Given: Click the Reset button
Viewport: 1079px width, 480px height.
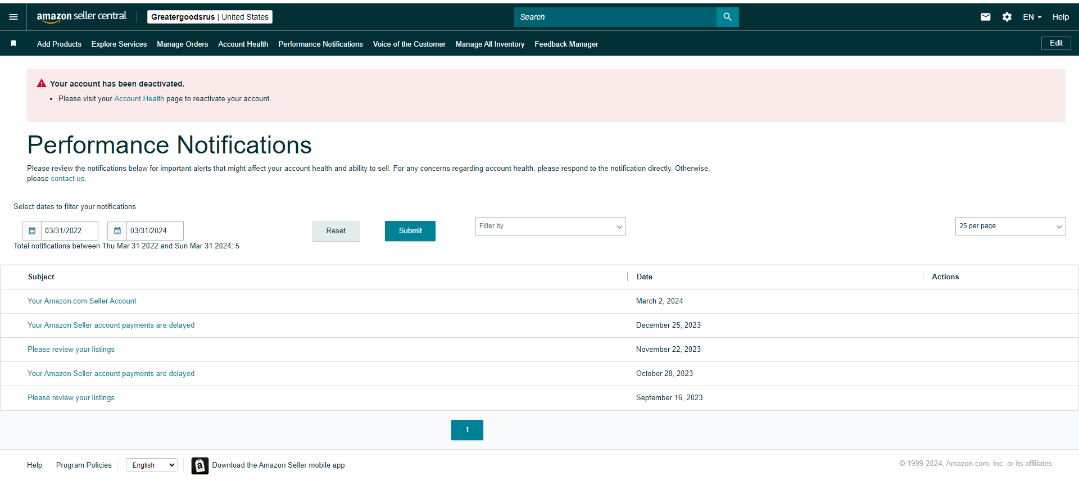Looking at the screenshot, I should 336,231.
